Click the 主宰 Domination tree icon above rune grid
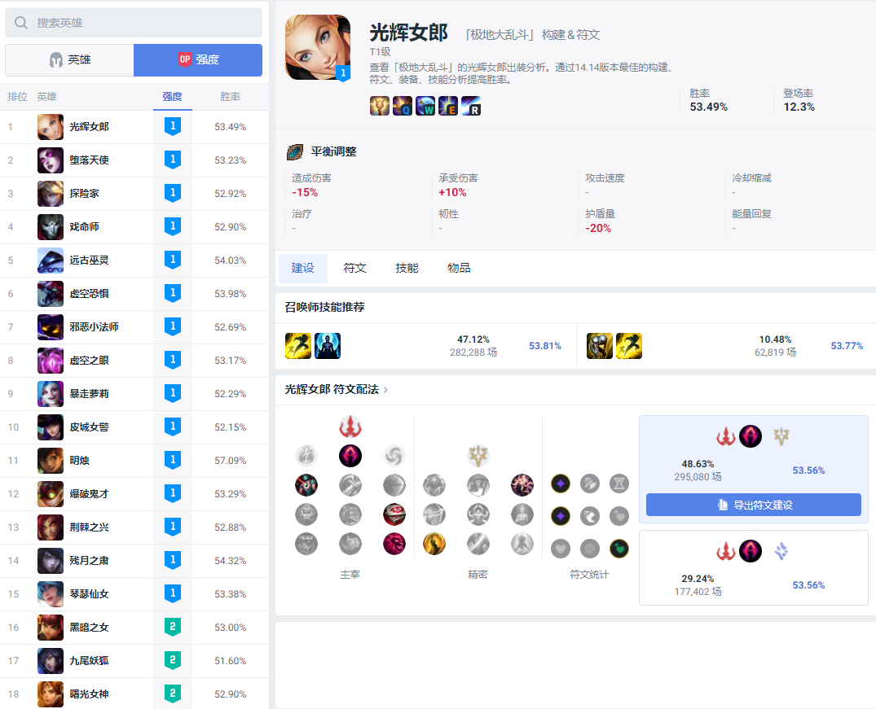 click(350, 427)
